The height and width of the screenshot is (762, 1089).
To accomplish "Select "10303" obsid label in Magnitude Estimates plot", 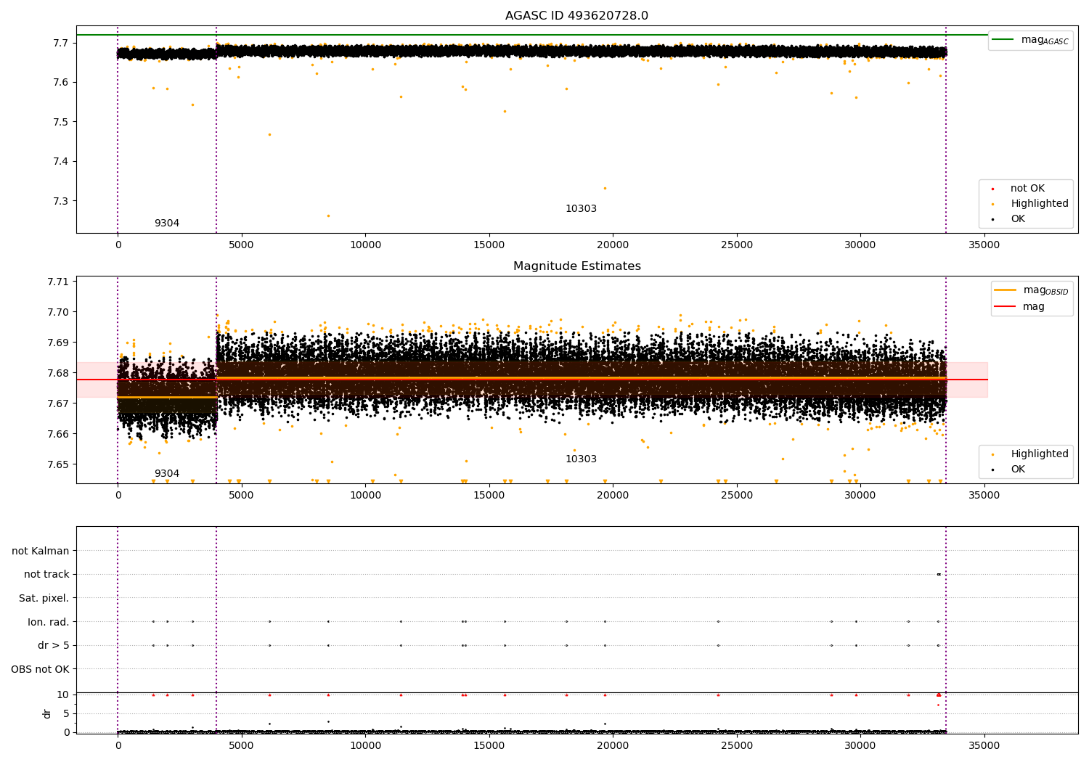I will click(x=581, y=459).
